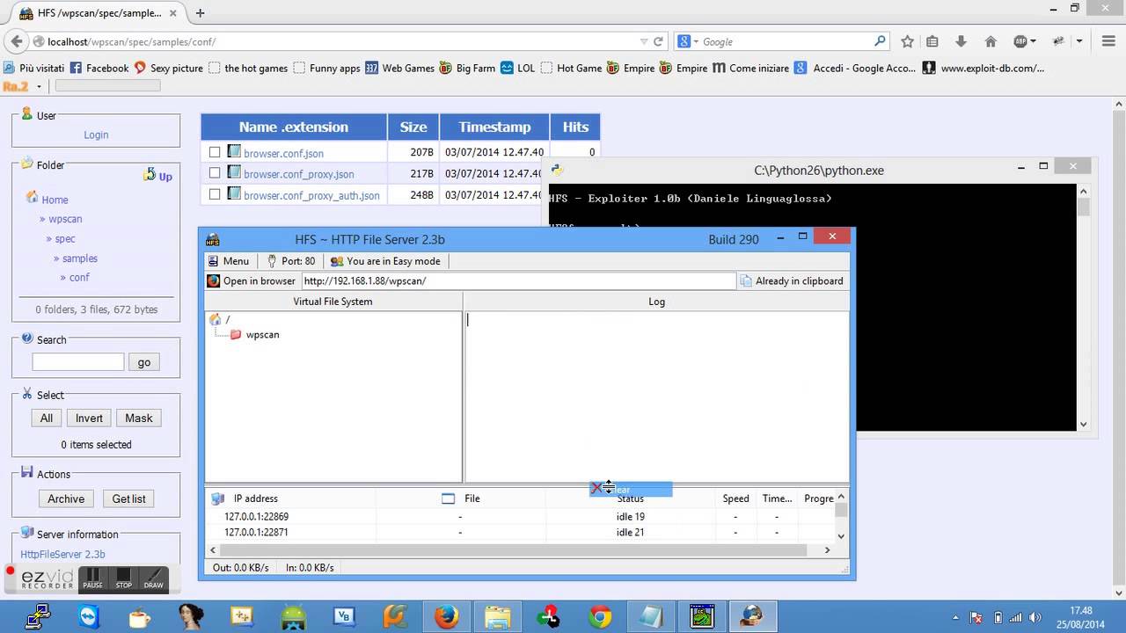Open the browser.conf_proxy_auth.json link
The width and height of the screenshot is (1126, 633).
[x=311, y=195]
